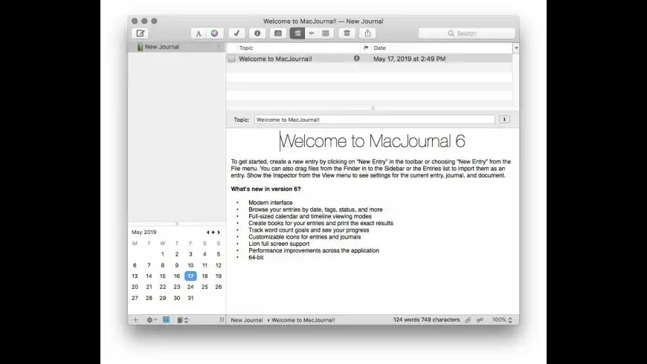This screenshot has height=364, width=647.
Task: Click New Journal in the path bar
Action: pyautogui.click(x=247, y=320)
